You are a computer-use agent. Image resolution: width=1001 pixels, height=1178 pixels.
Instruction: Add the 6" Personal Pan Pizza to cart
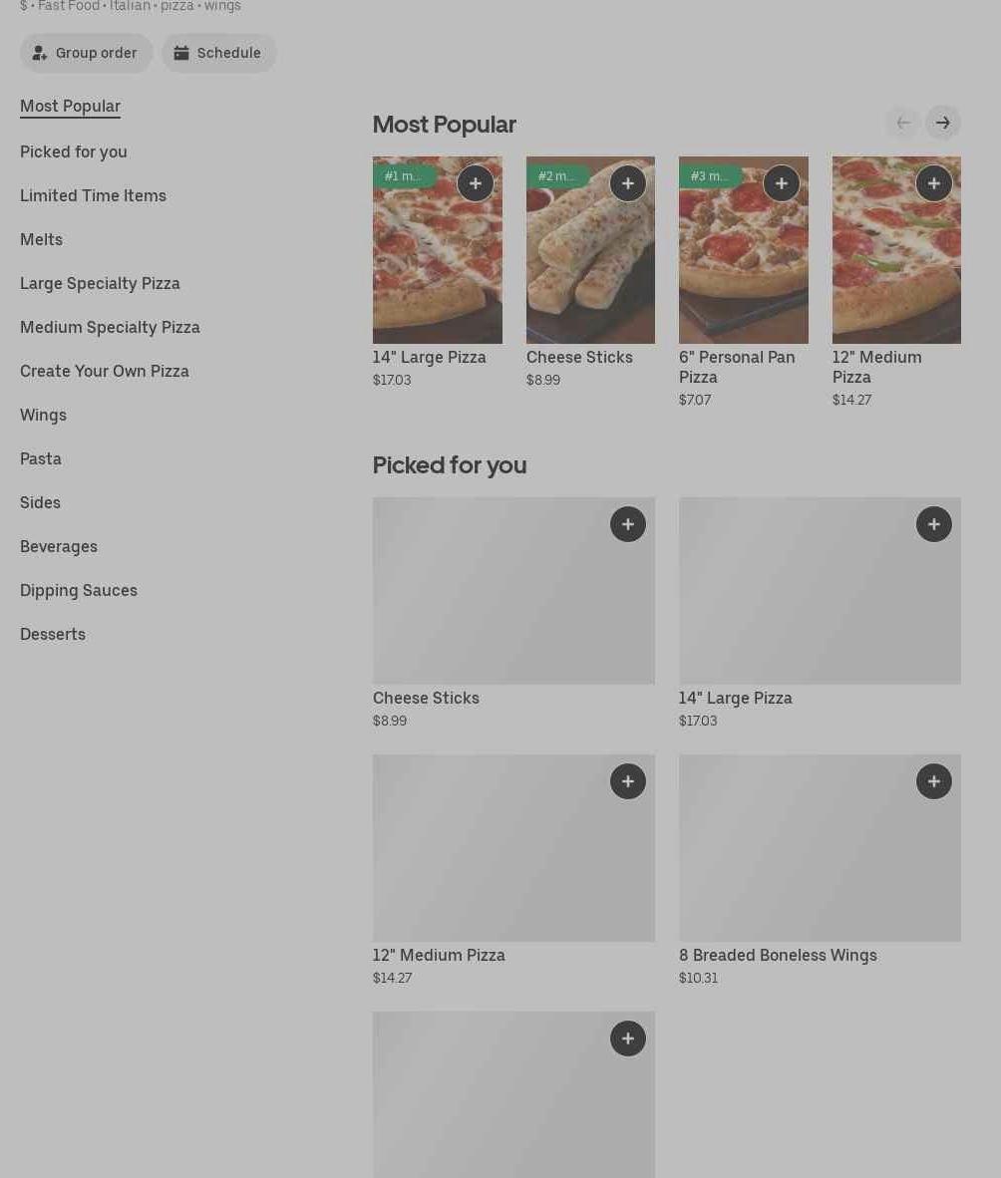click(781, 183)
